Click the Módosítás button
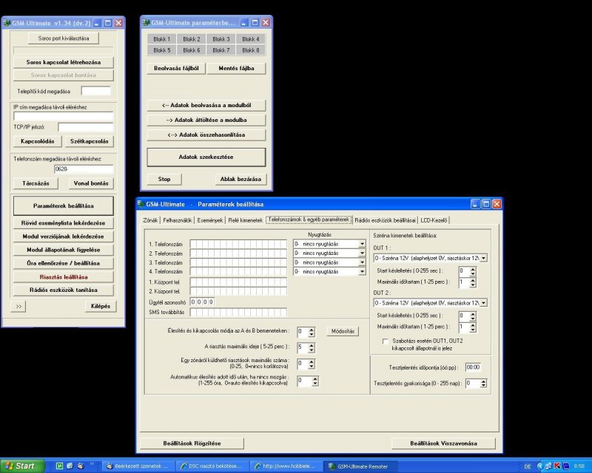Image resolution: width=592 pixels, height=473 pixels. coord(343,331)
